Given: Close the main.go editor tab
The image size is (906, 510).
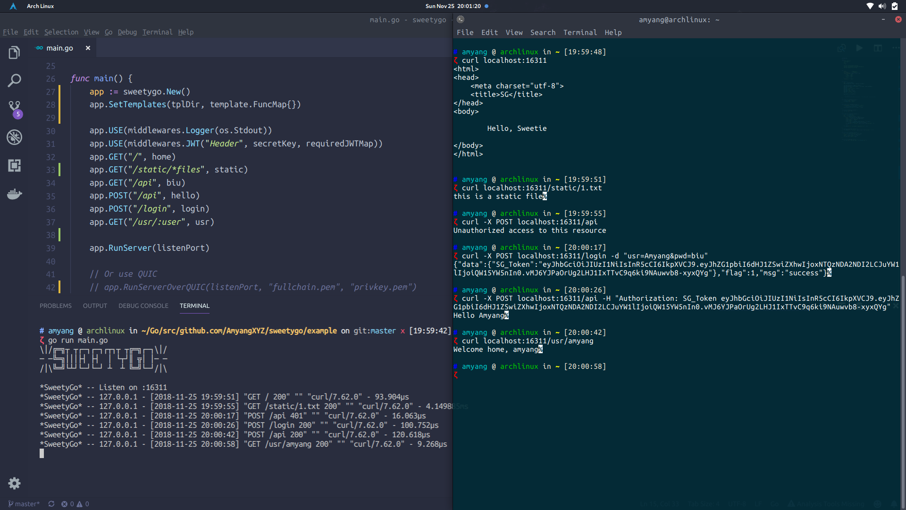Looking at the screenshot, I should coord(88,48).
